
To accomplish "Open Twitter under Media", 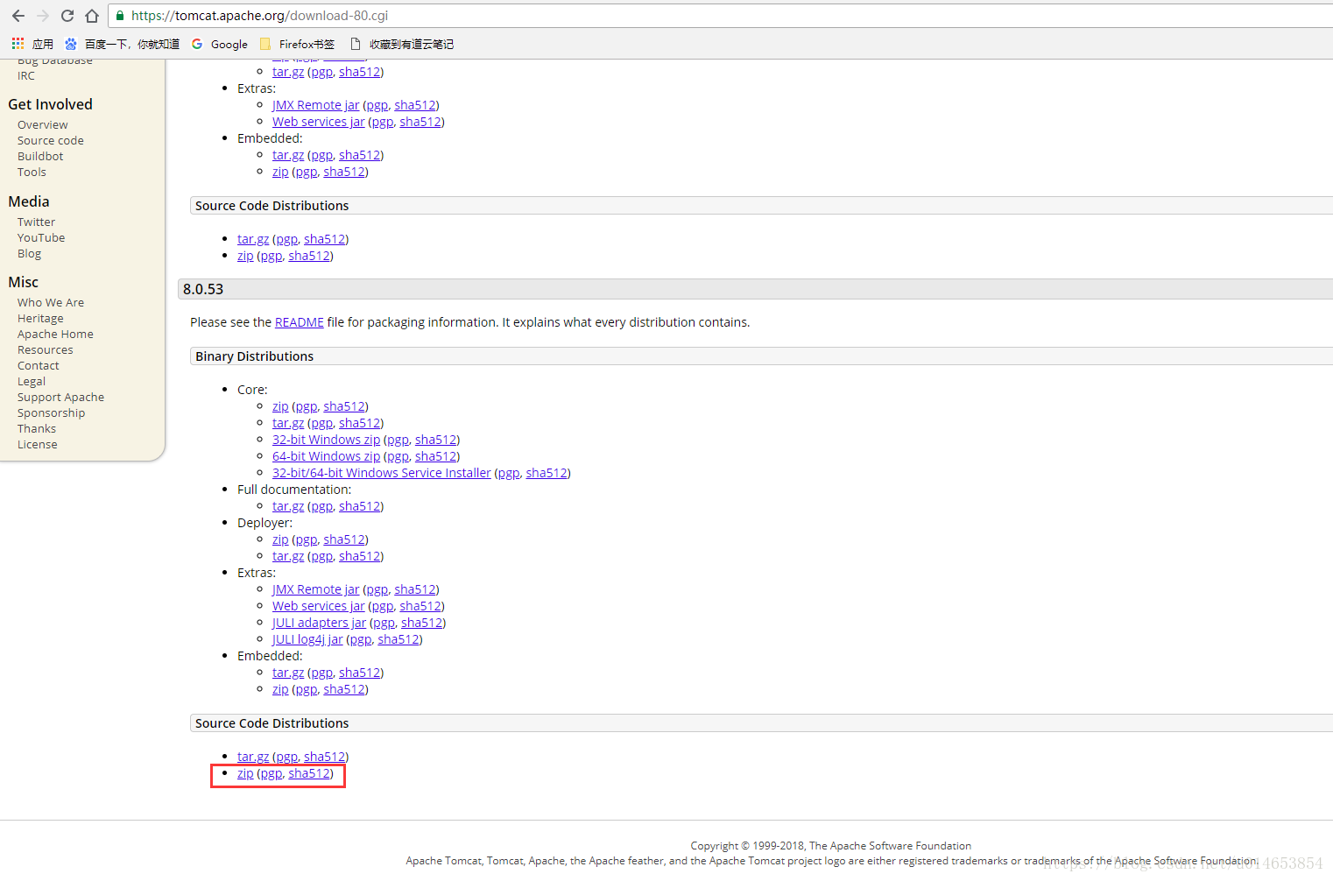I will 36,222.
